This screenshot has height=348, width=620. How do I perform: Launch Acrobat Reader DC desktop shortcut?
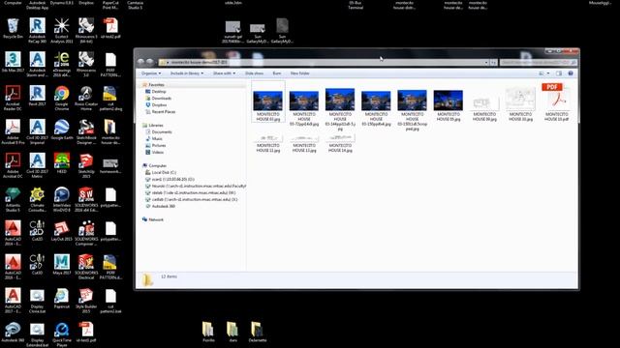pos(13,98)
